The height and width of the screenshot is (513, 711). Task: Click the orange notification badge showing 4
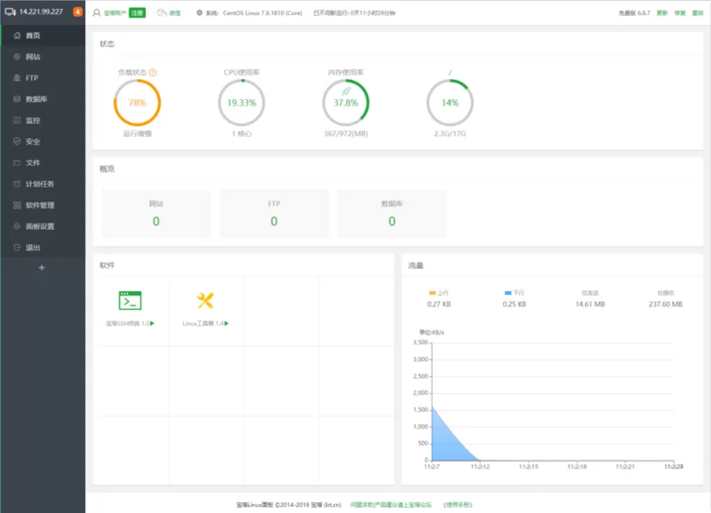[77, 12]
